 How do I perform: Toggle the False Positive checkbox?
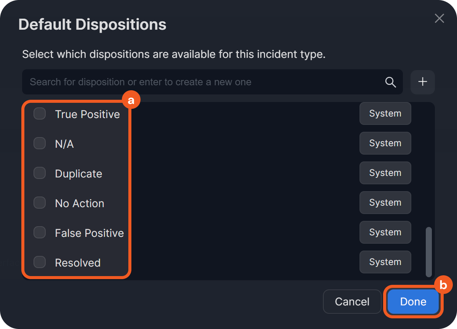[40, 233]
